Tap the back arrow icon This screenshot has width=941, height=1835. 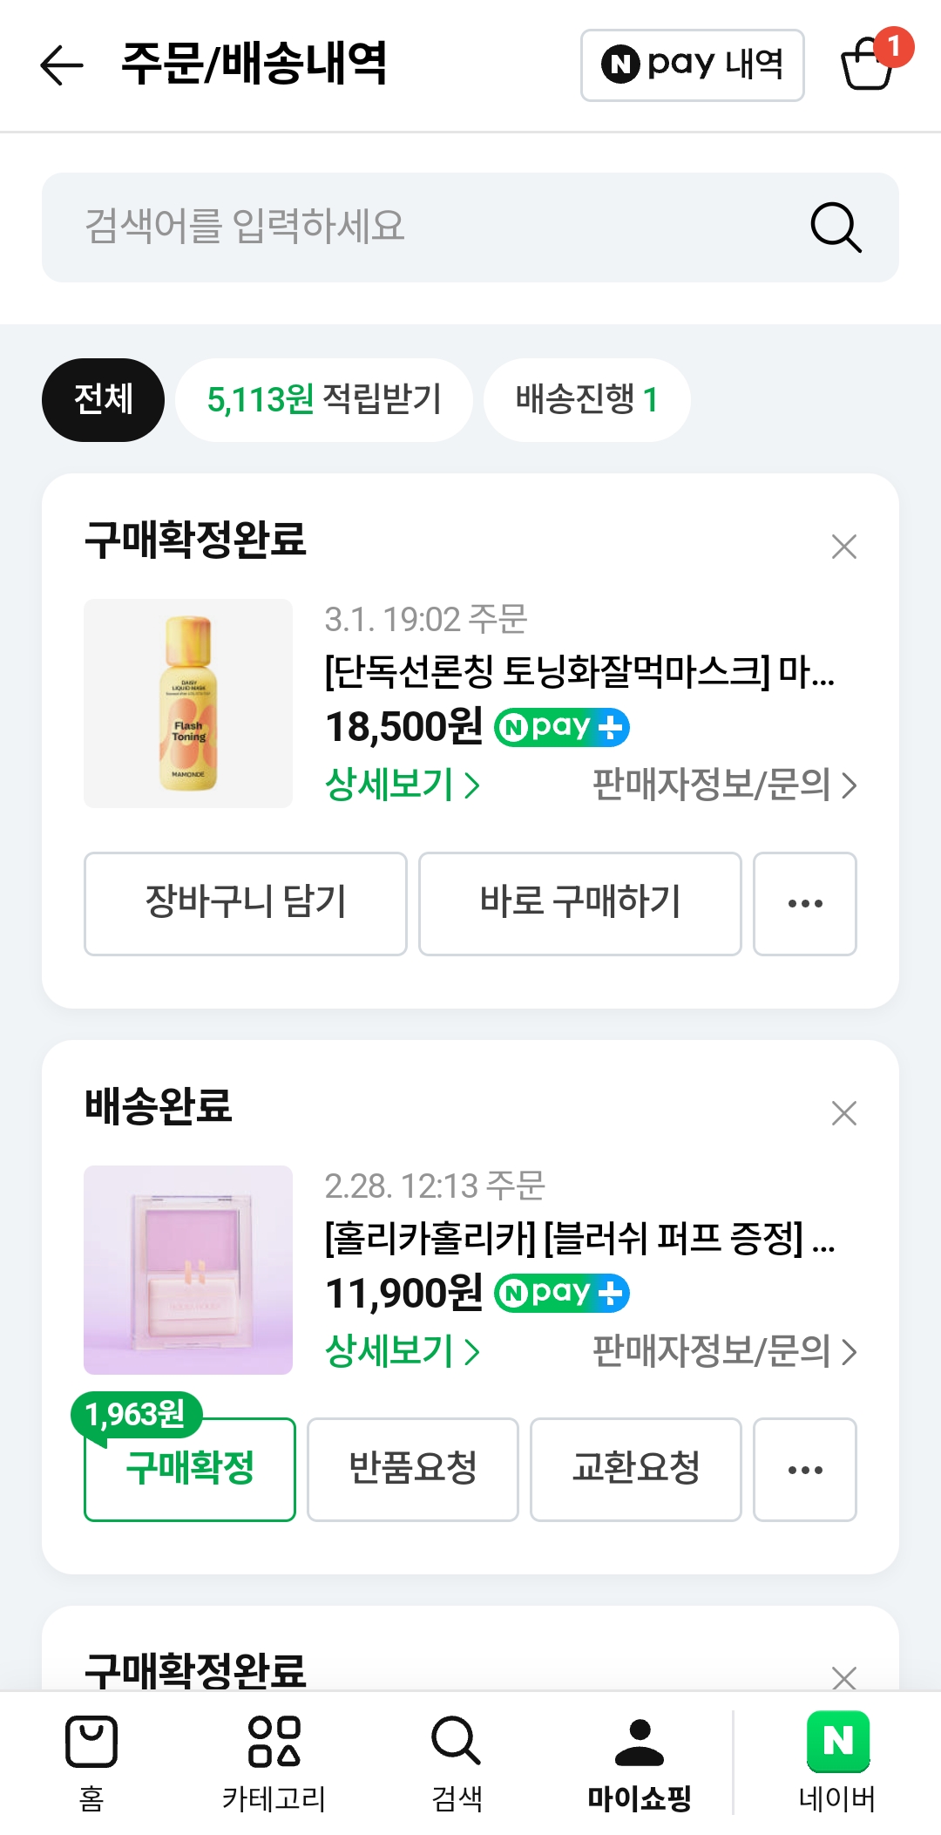point(62,65)
